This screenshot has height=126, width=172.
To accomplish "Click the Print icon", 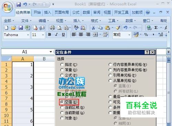I will [52, 28].
